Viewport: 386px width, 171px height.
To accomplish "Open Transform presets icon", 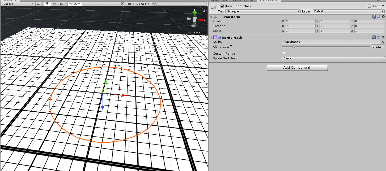I will pos(379,17).
